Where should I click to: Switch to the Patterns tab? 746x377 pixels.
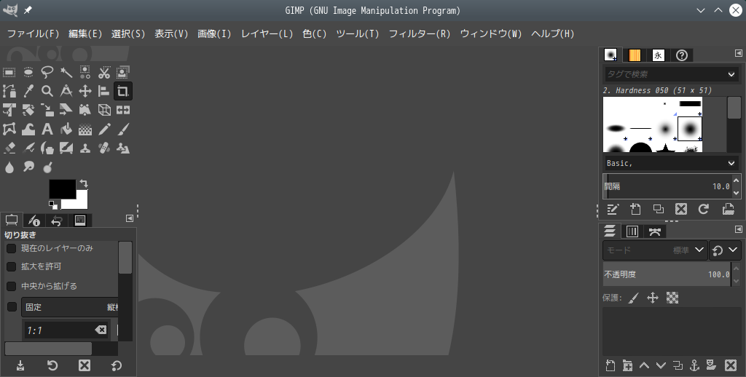pos(635,55)
